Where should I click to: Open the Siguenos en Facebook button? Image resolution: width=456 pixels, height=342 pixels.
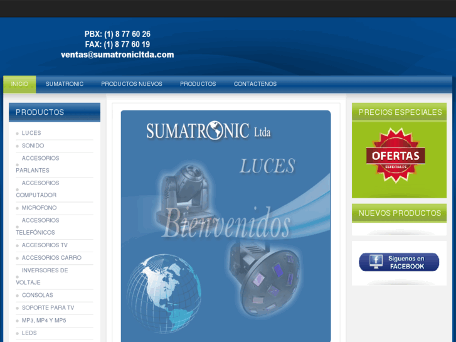coord(399,262)
